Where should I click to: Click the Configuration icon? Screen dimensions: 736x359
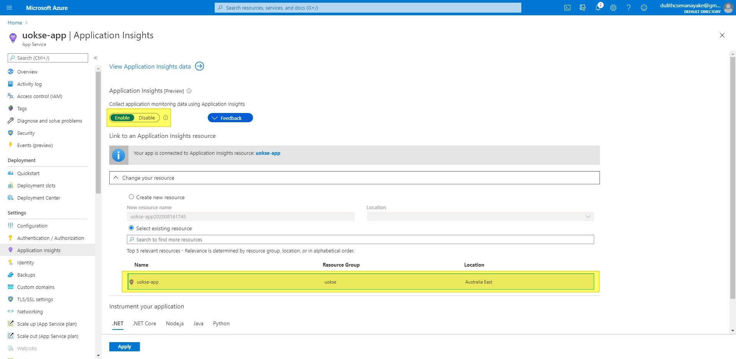pos(11,226)
